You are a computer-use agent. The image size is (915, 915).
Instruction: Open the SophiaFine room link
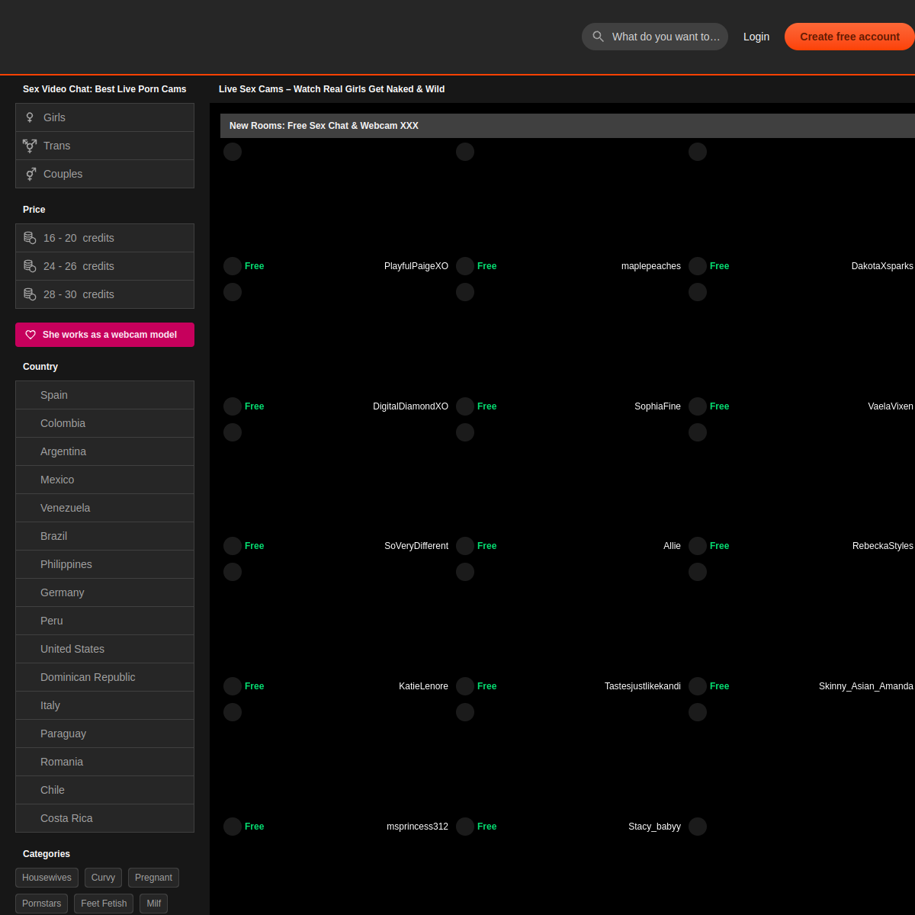[x=657, y=406]
